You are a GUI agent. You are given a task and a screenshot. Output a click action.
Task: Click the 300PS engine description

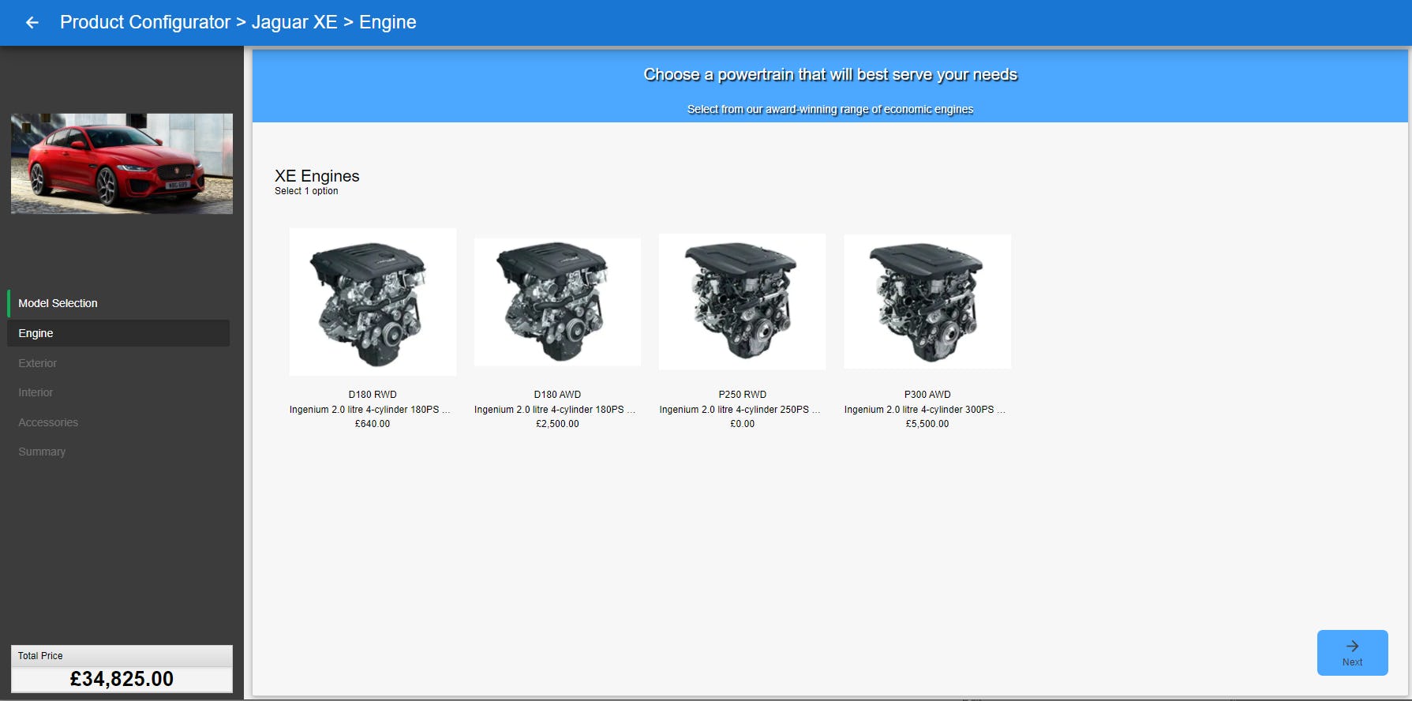pyautogui.click(x=925, y=410)
